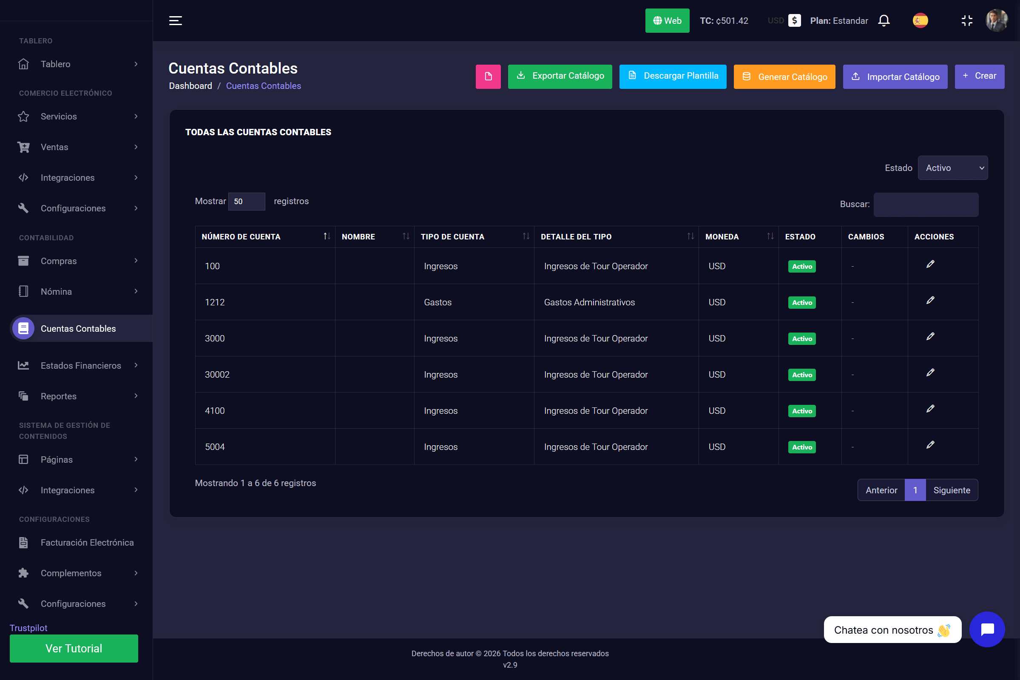Open notifications bell icon
Screen dimensions: 1020x680
pos(884,20)
